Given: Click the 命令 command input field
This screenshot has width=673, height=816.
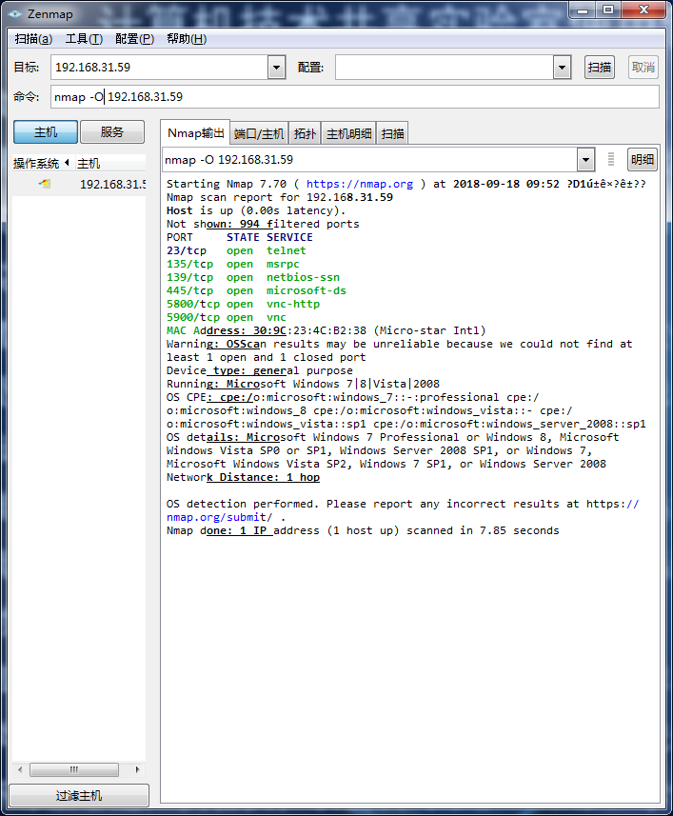Looking at the screenshot, I should coord(355,97).
